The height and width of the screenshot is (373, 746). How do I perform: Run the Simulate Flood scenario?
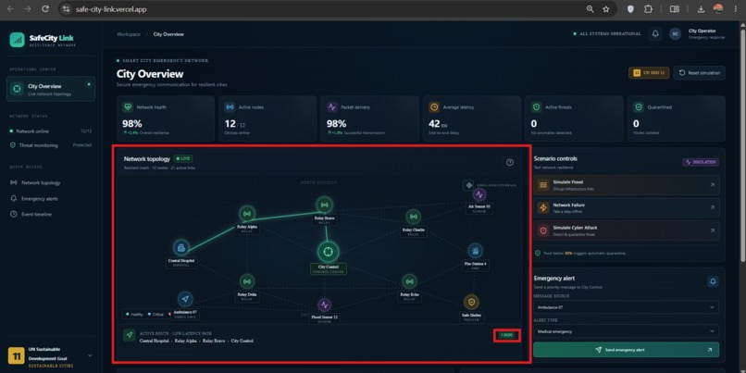pyautogui.click(x=627, y=185)
